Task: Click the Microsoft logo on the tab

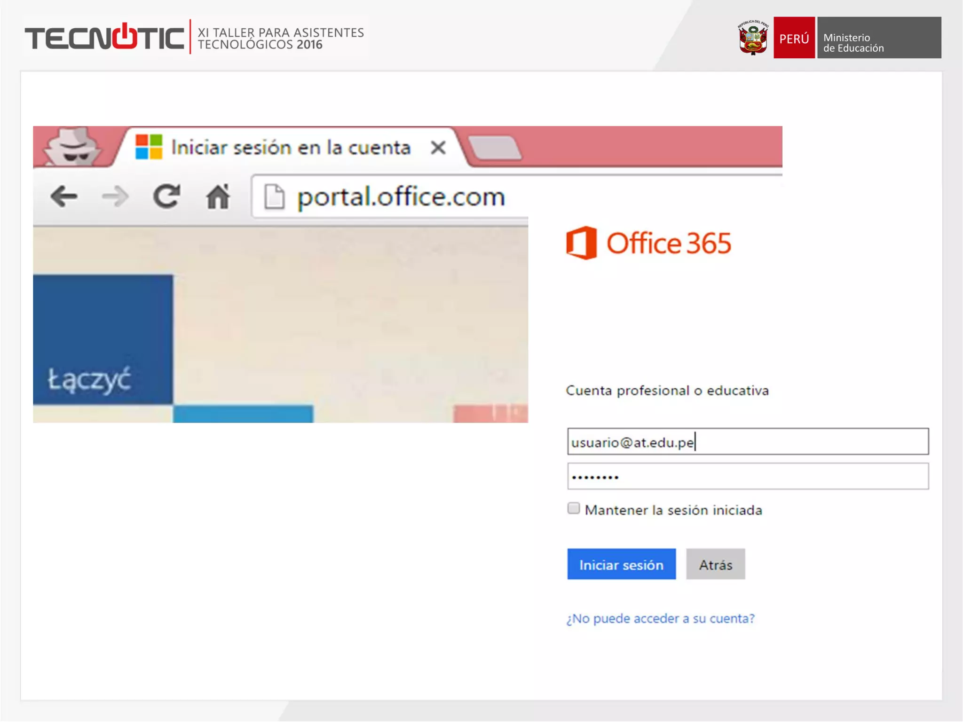Action: pyautogui.click(x=149, y=147)
